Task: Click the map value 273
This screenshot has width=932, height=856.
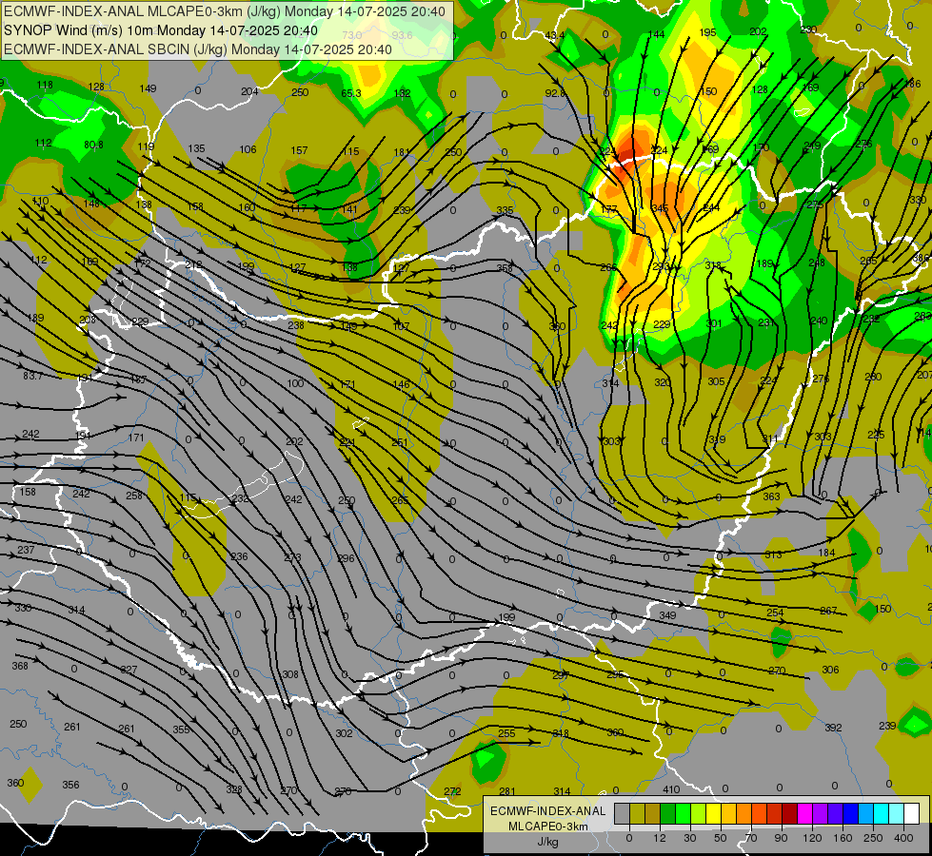Action: (292, 557)
